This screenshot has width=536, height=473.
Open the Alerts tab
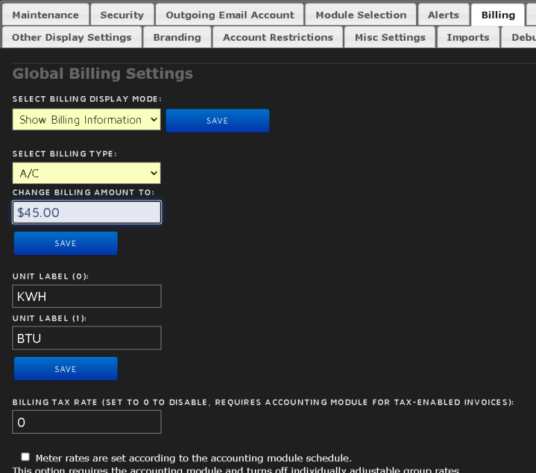pyautogui.click(x=443, y=15)
